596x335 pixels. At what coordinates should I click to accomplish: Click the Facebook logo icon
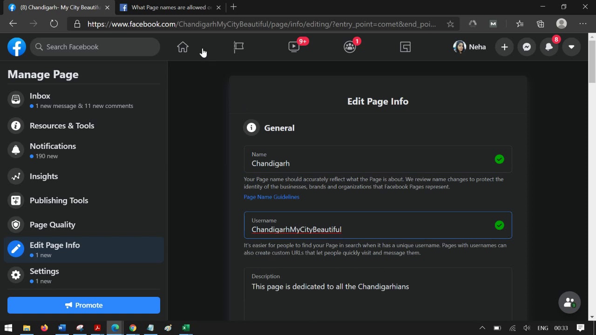coord(17,47)
